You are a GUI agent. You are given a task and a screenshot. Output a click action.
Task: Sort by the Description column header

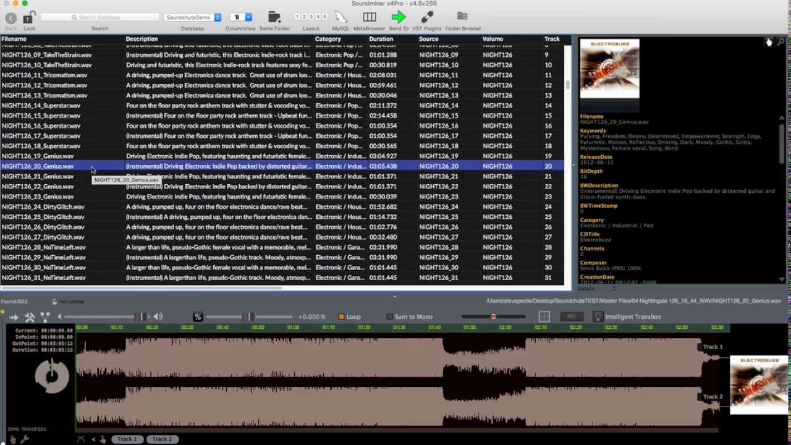tap(142, 39)
